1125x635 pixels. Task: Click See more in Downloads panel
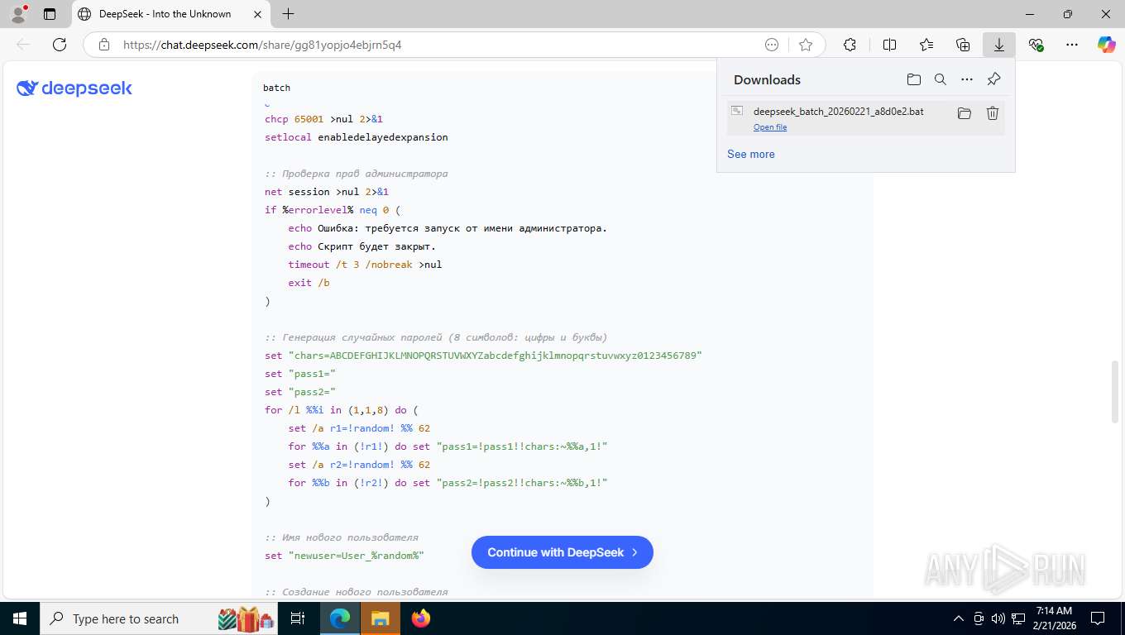click(x=751, y=154)
